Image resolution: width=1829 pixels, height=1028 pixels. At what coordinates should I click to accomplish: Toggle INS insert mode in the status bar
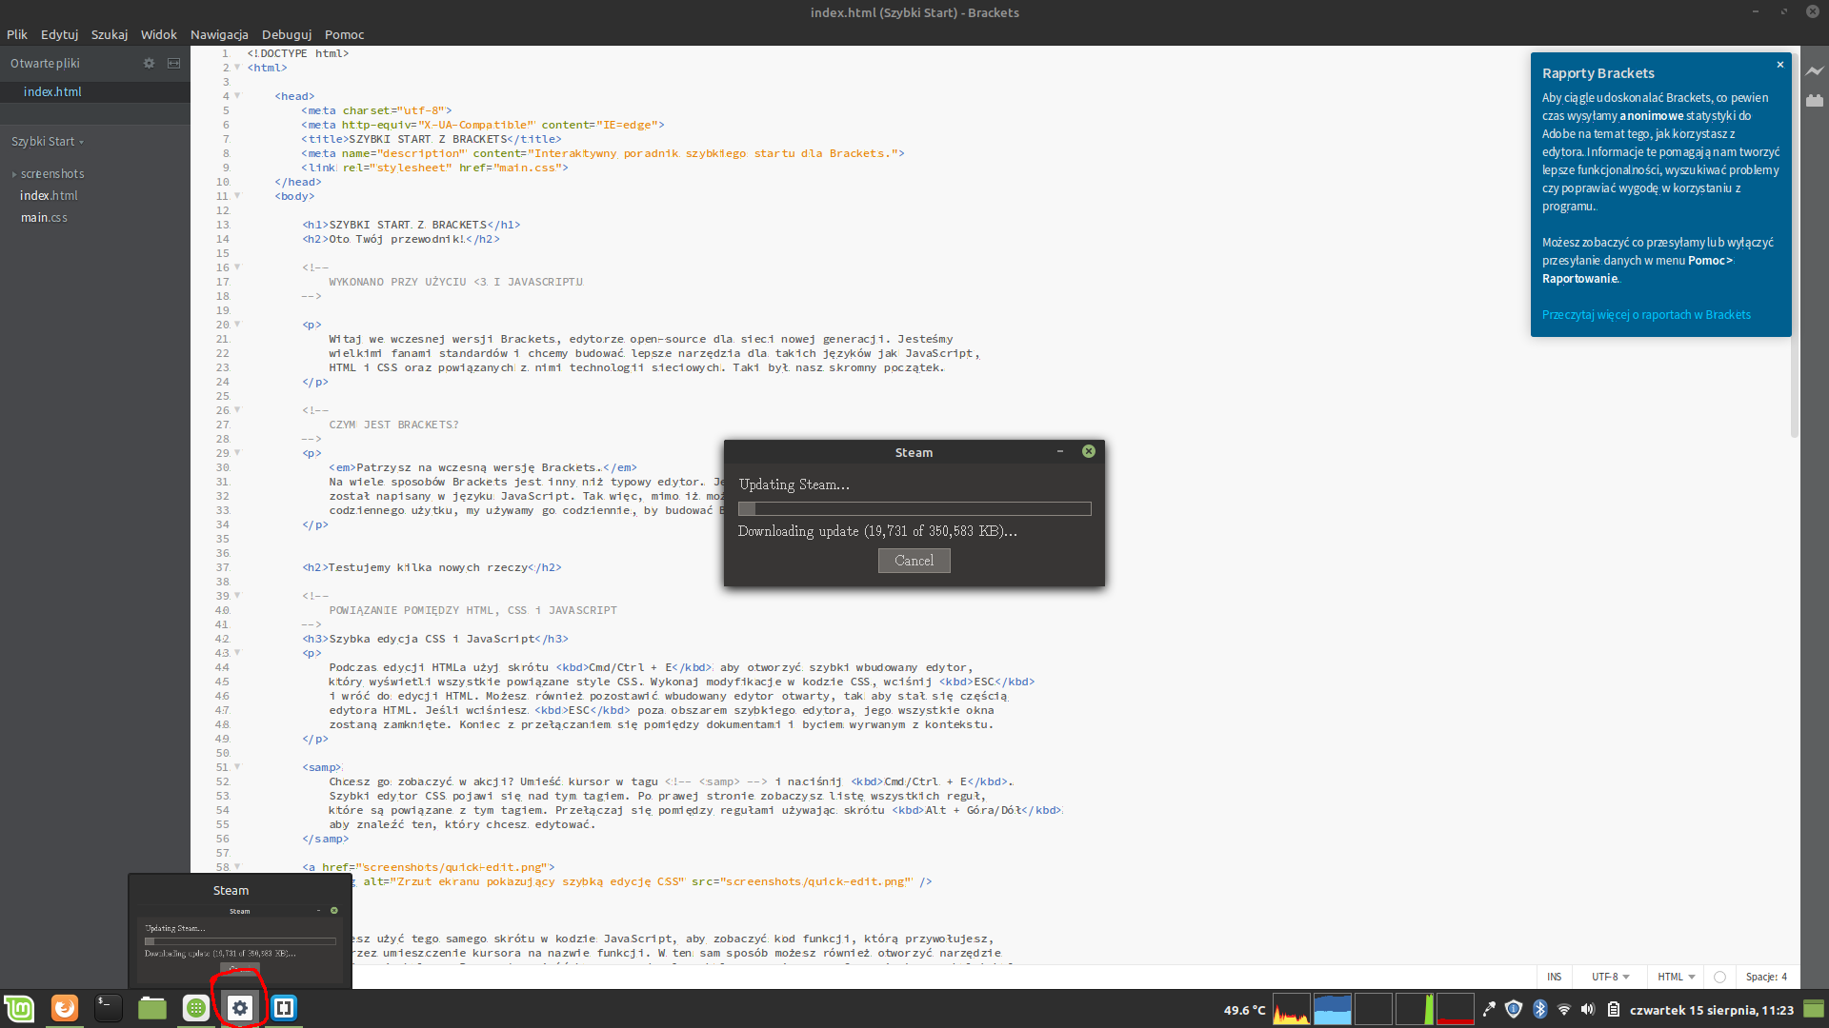coord(1554,977)
